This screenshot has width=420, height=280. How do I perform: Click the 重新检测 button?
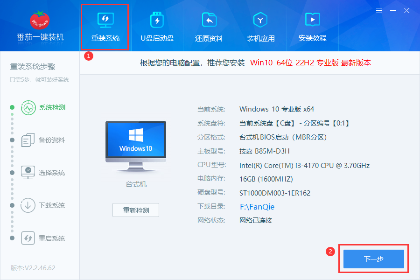(x=136, y=210)
